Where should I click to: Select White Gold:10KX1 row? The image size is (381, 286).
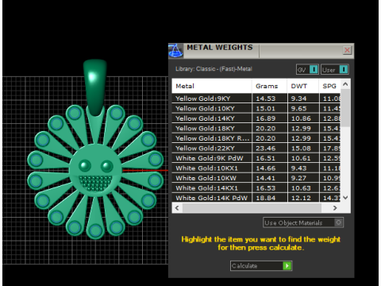[x=256, y=168]
